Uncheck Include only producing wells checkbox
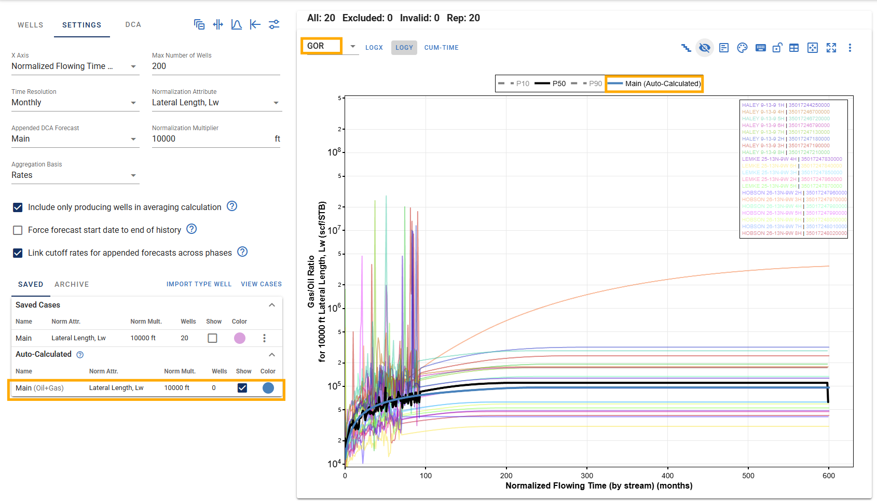The image size is (877, 501). point(18,207)
